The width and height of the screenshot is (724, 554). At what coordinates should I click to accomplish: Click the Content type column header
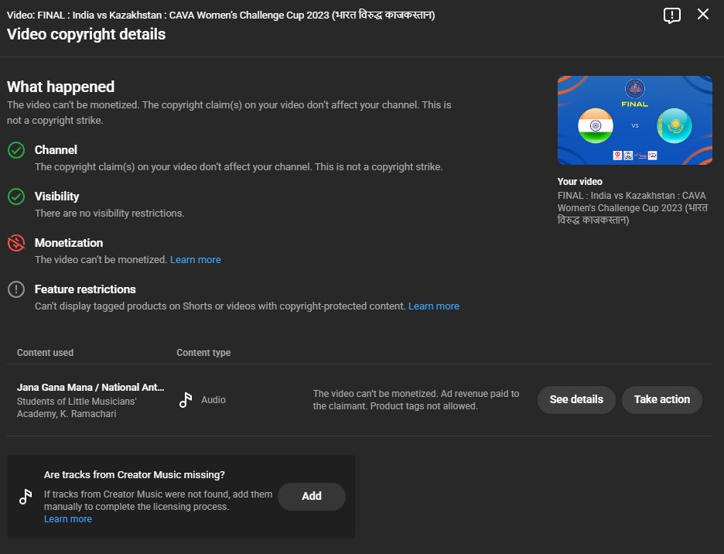pos(203,353)
